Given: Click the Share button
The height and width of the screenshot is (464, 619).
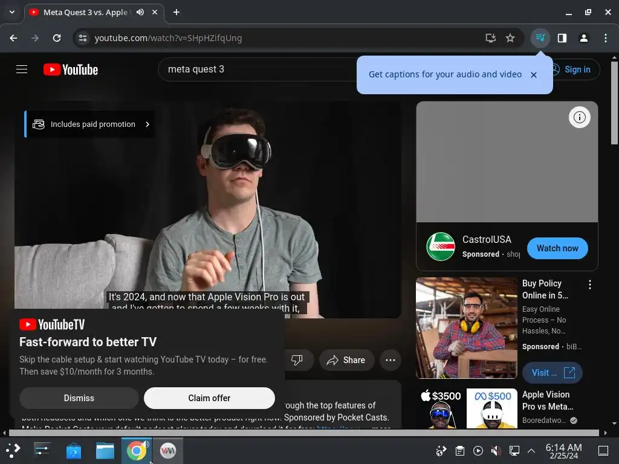Looking at the screenshot, I should [346, 360].
